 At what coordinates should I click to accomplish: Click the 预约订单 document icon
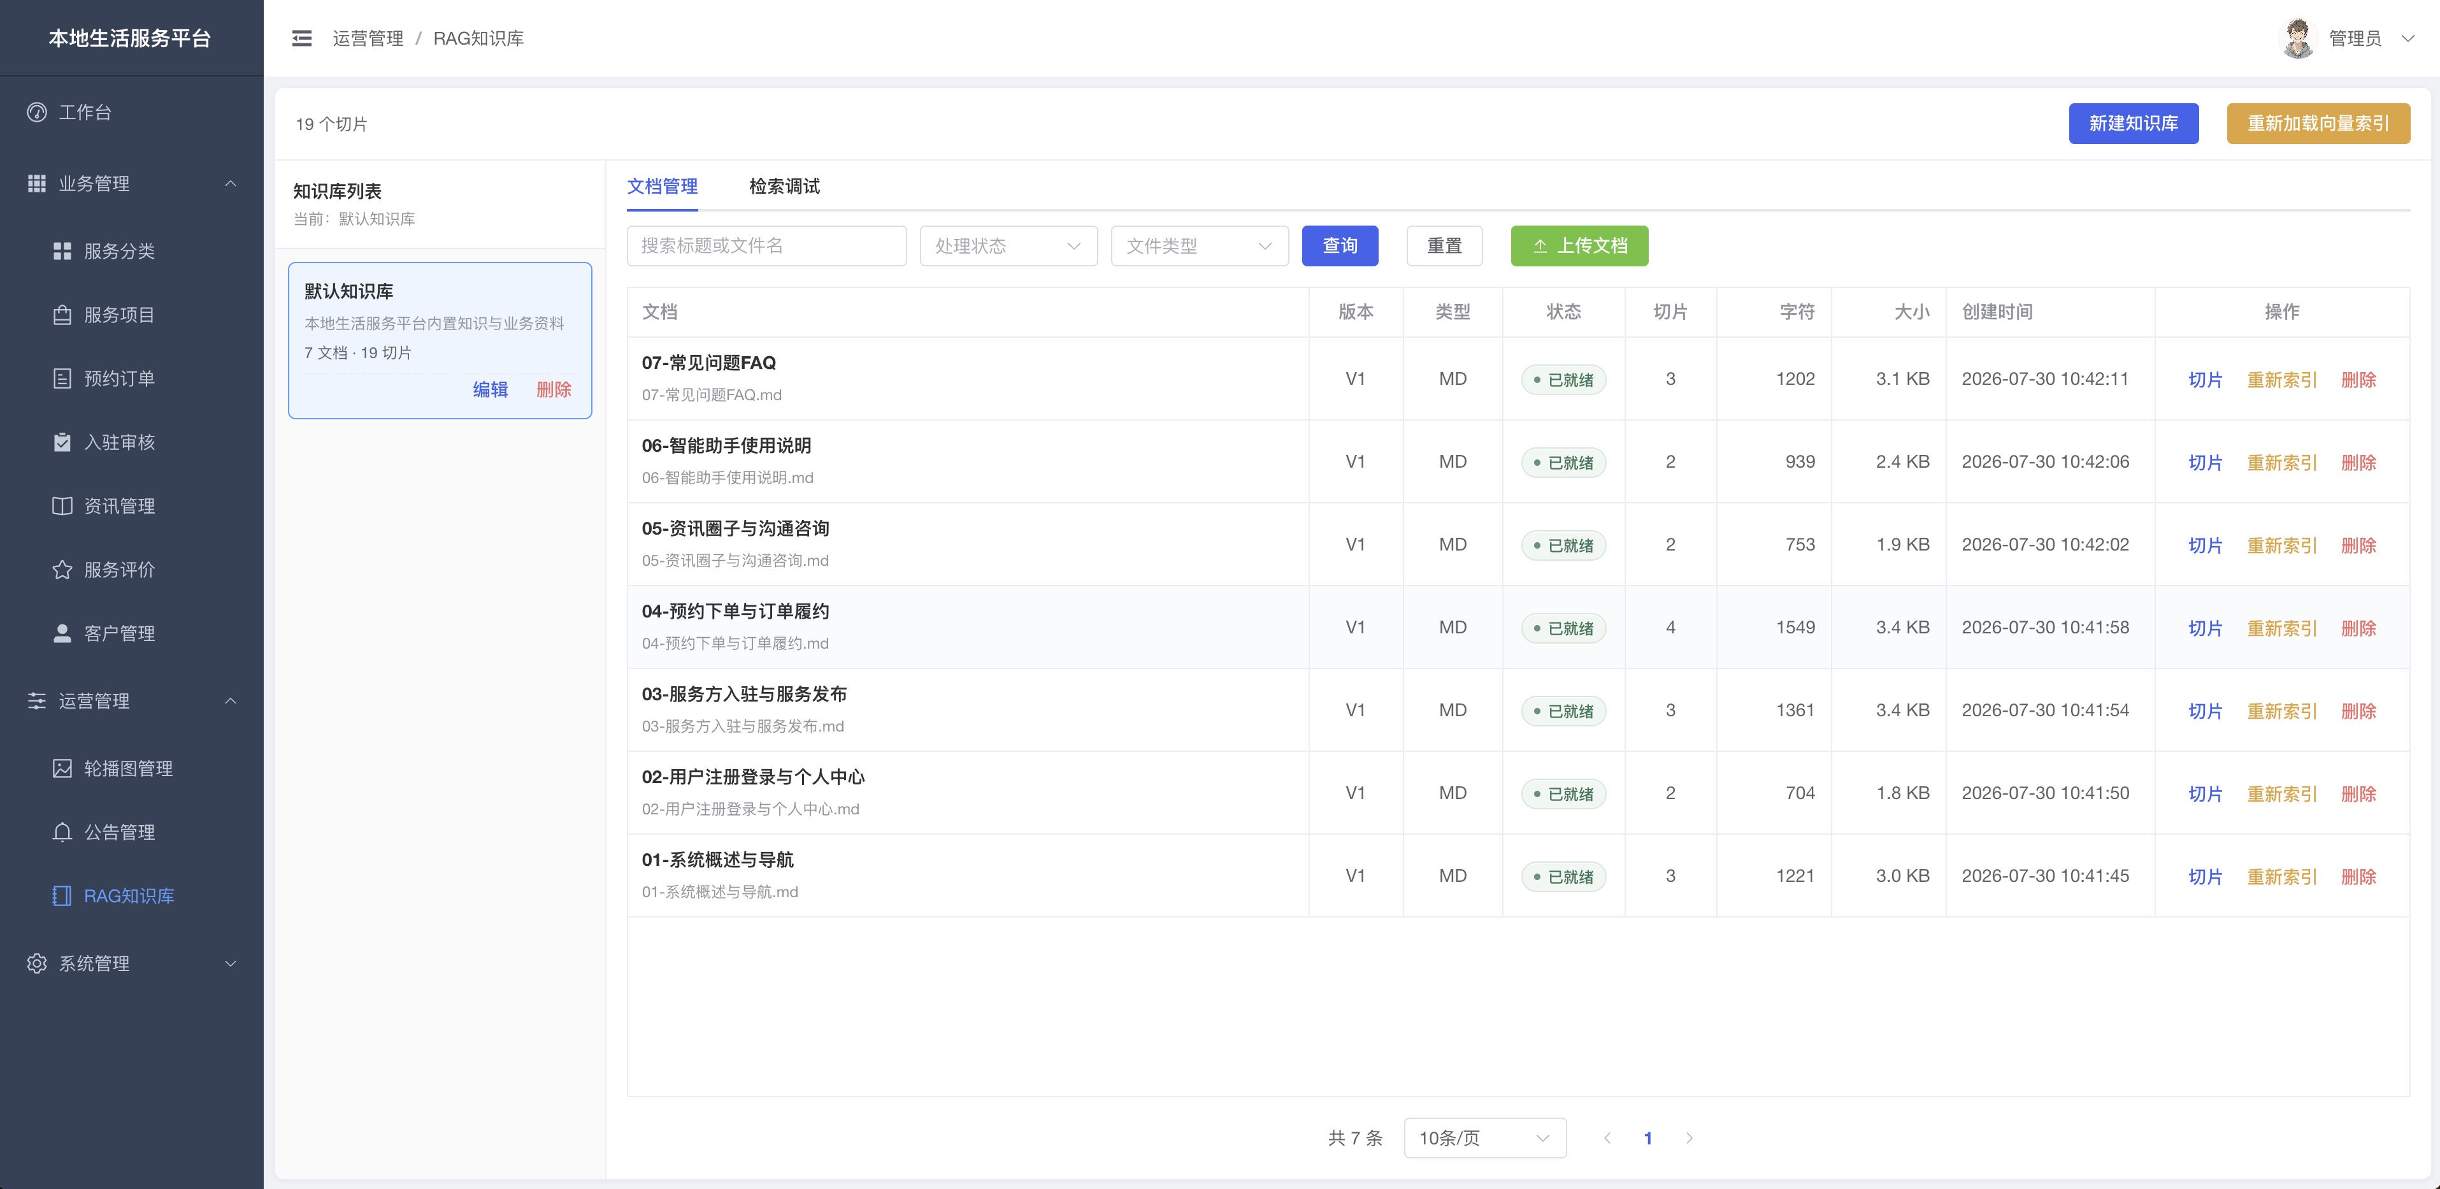62,378
